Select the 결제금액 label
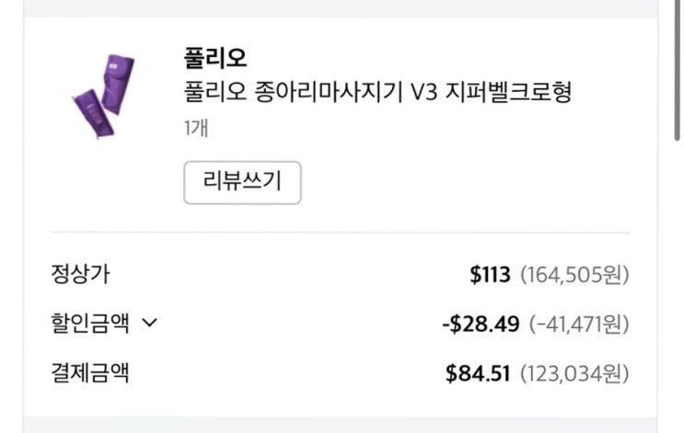Image resolution: width=684 pixels, height=433 pixels. pos(90,373)
